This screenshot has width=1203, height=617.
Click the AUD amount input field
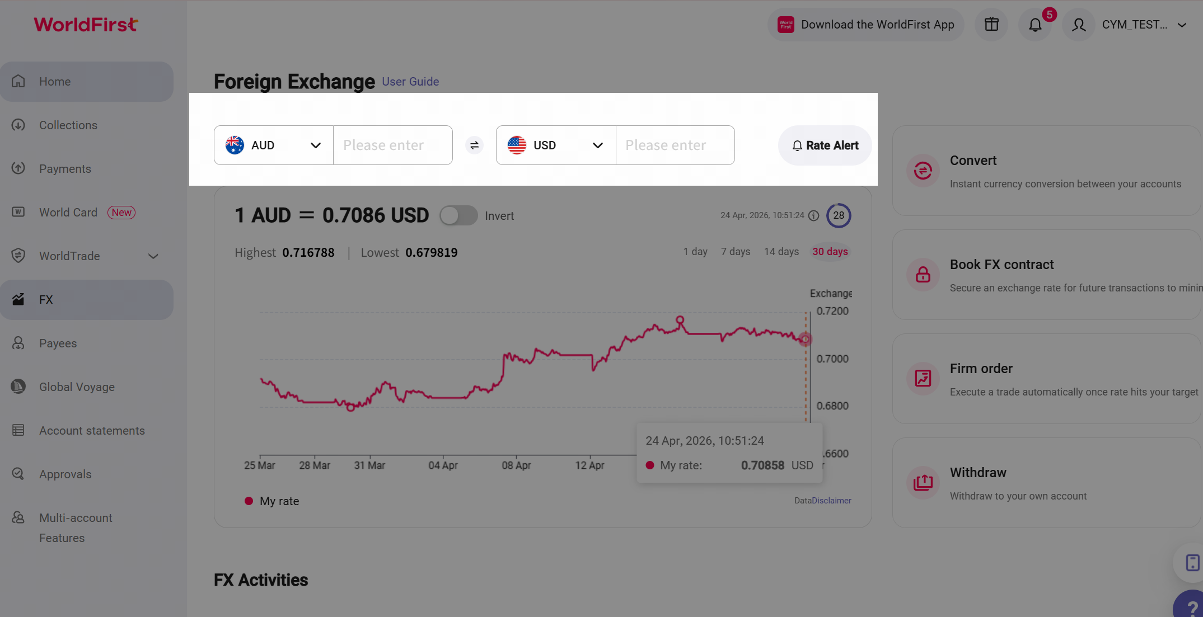coord(393,145)
